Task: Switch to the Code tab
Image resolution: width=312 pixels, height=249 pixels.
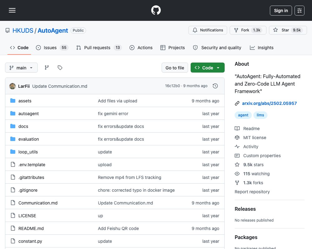Action: click(19, 48)
